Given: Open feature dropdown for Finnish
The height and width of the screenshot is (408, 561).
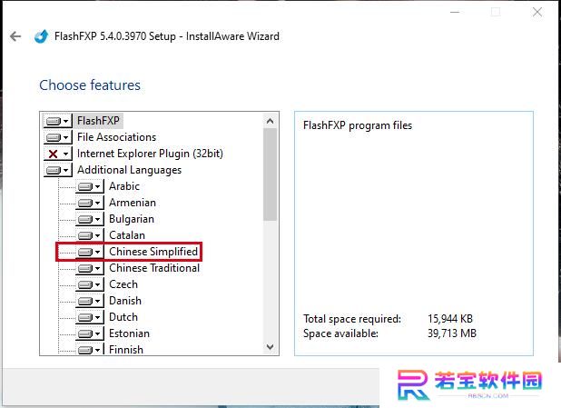Looking at the screenshot, I should (90, 349).
